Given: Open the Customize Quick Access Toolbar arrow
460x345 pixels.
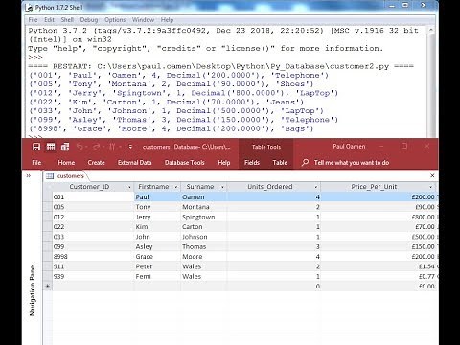Looking at the screenshot, I should coord(130,147).
